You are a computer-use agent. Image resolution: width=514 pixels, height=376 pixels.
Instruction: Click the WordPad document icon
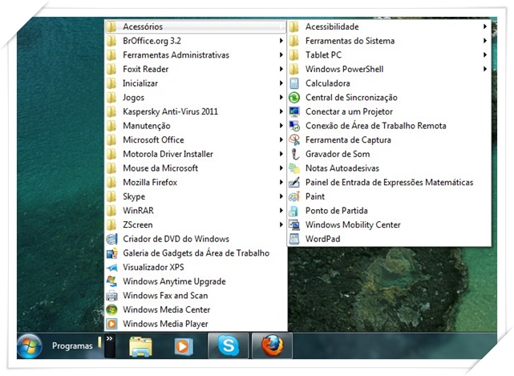(294, 239)
